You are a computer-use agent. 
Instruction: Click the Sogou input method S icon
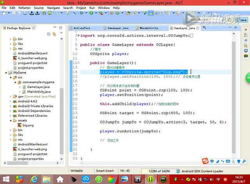205,161
